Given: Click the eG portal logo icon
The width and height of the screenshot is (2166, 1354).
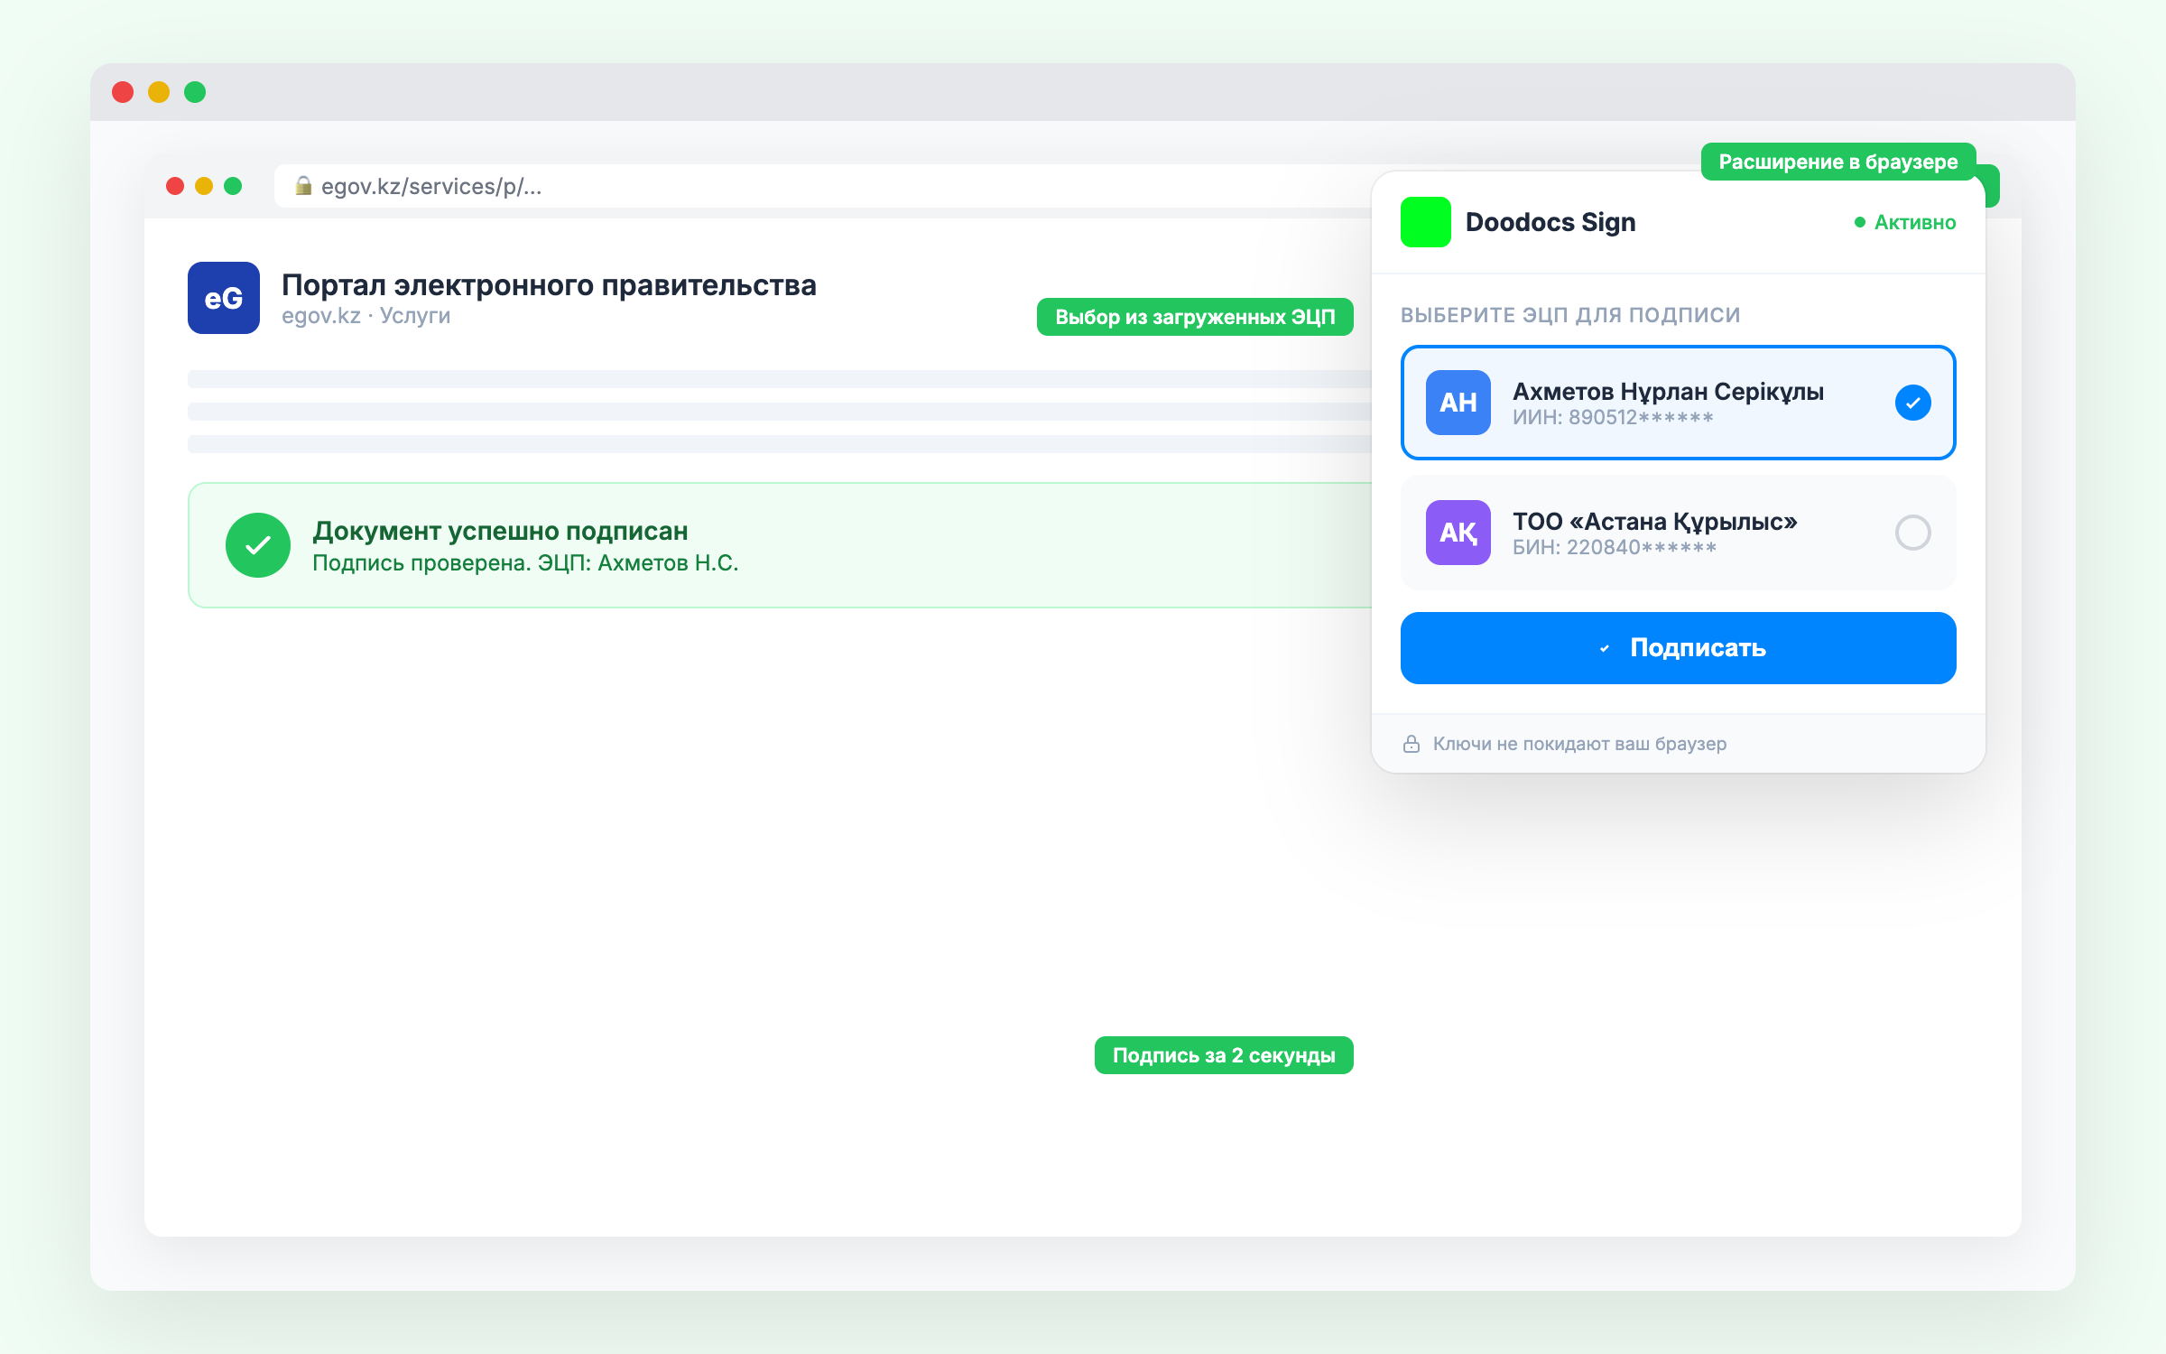Looking at the screenshot, I should pyautogui.click(x=224, y=298).
